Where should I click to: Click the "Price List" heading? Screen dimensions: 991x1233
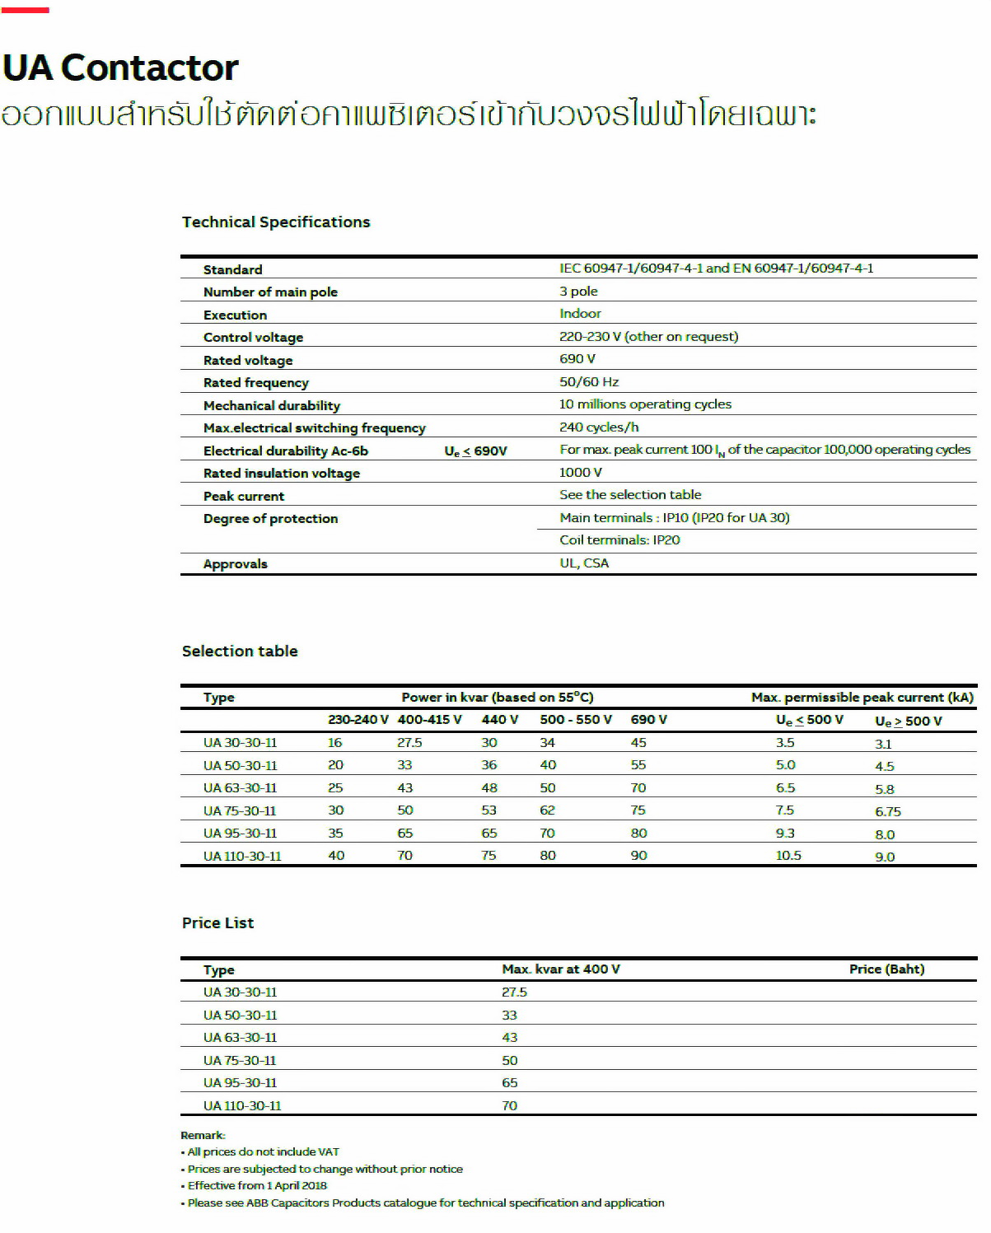pyautogui.click(x=217, y=922)
